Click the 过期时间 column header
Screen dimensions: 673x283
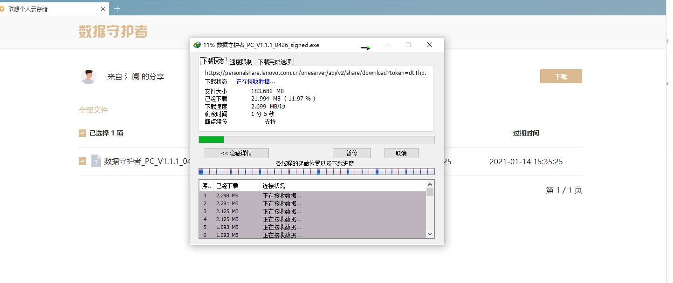tap(526, 133)
